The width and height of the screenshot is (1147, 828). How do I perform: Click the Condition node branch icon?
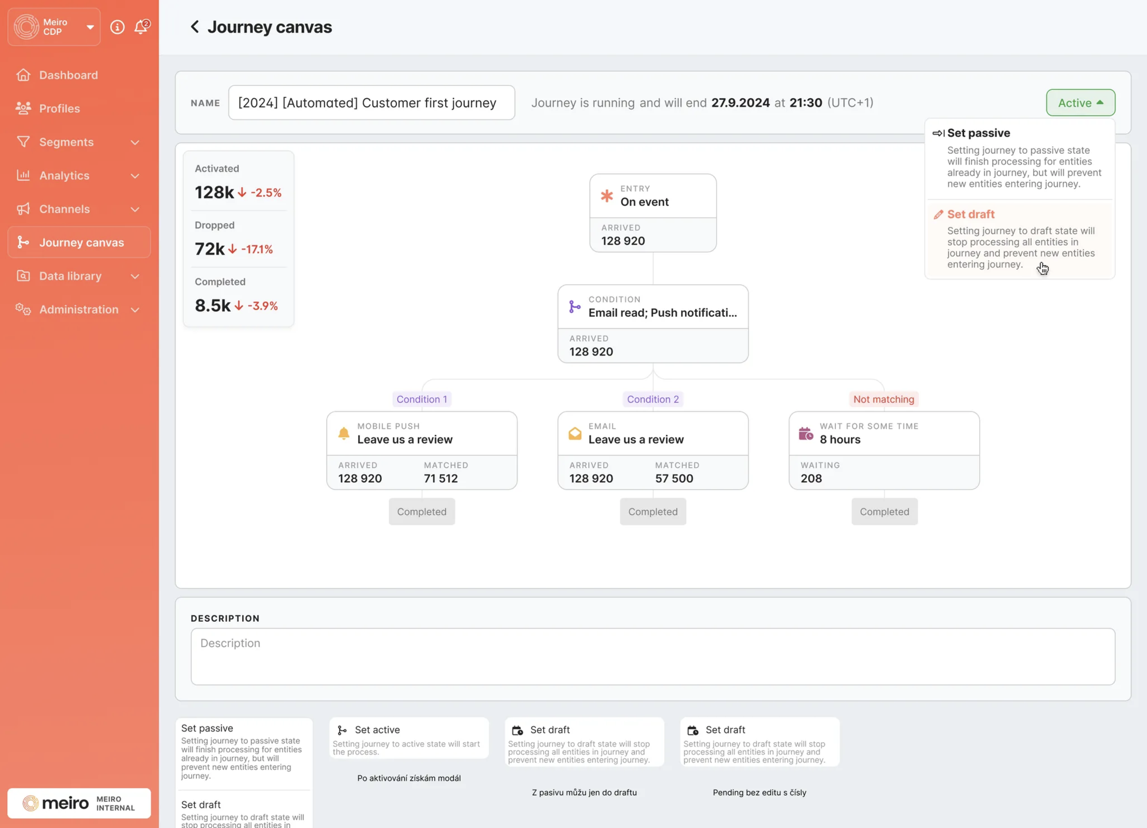click(575, 306)
